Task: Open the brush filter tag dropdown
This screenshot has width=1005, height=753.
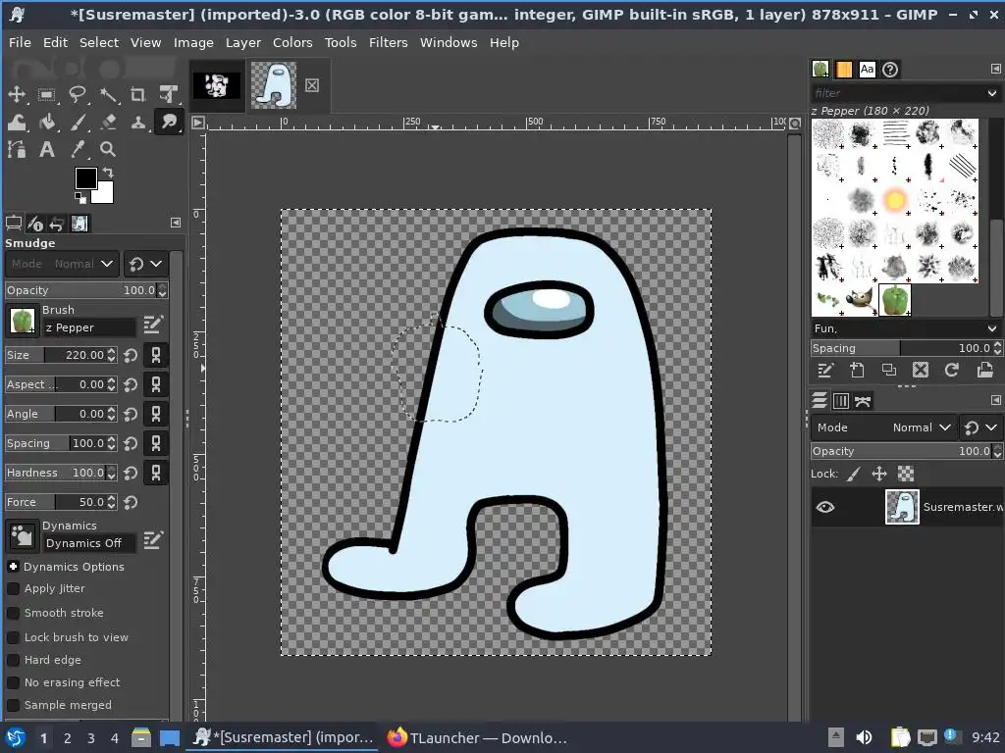Action: click(991, 93)
